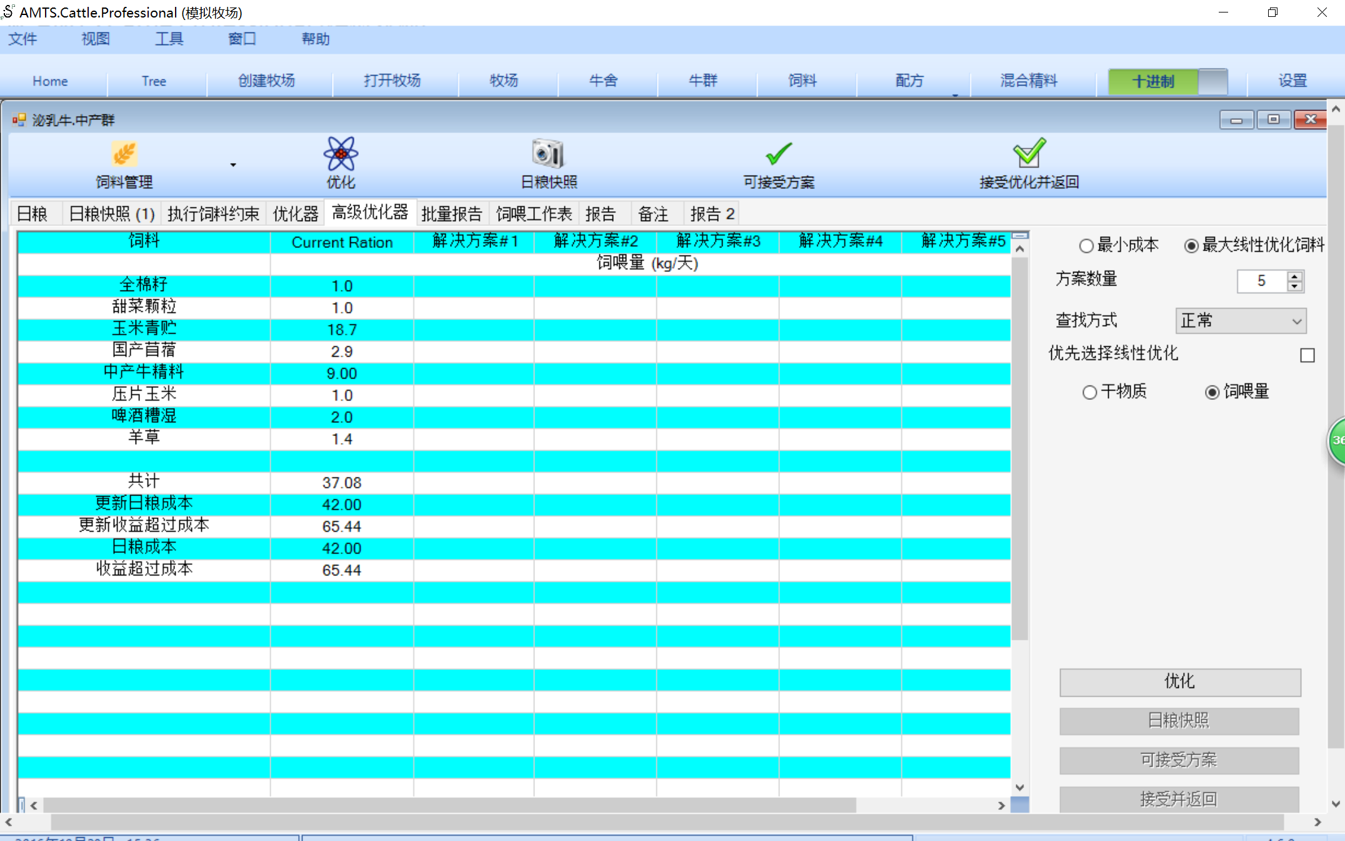Click the AMTS application title icon

tap(9, 11)
